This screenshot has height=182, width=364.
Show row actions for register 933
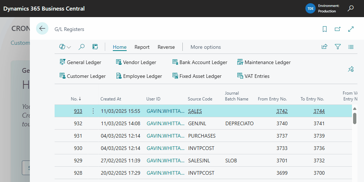click(x=93, y=111)
